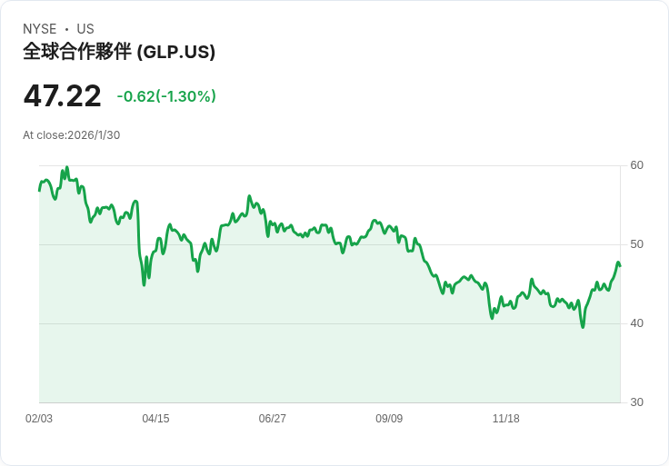This screenshot has width=669, height=466.
Task: Click the highest peak of the price line
Action: click(x=67, y=168)
